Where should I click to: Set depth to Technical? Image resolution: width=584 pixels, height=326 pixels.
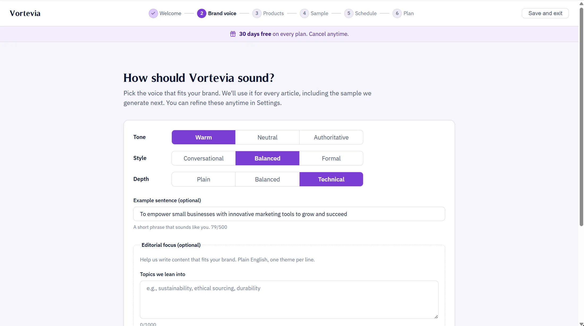[x=331, y=179]
